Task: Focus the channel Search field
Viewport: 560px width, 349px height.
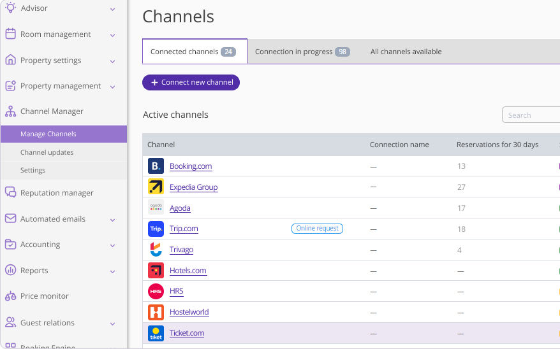Action: point(531,115)
